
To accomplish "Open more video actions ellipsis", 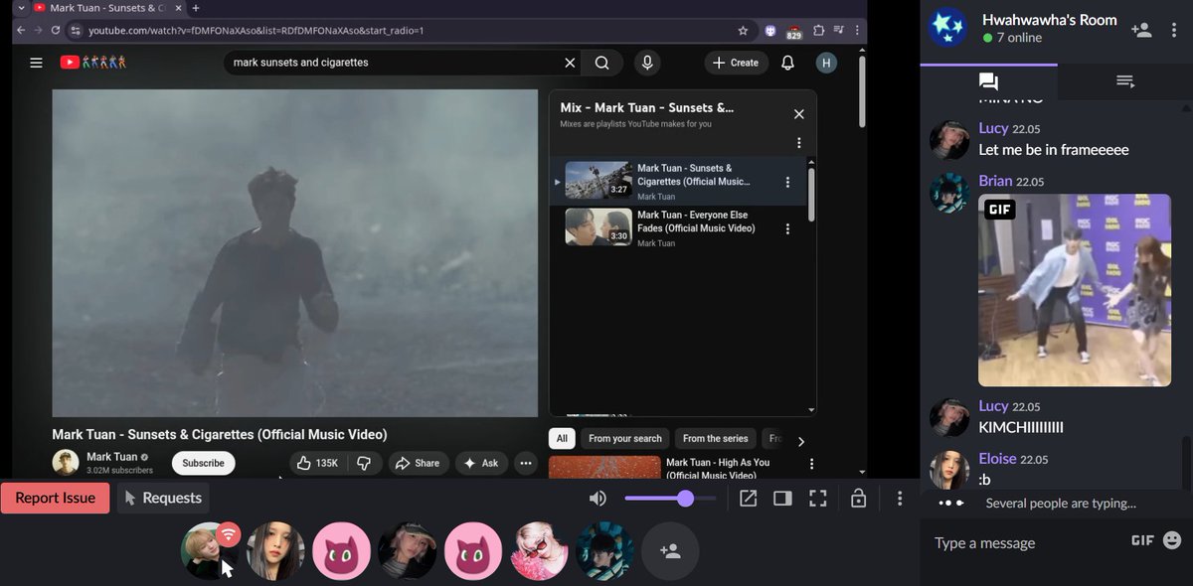I will 526,463.
